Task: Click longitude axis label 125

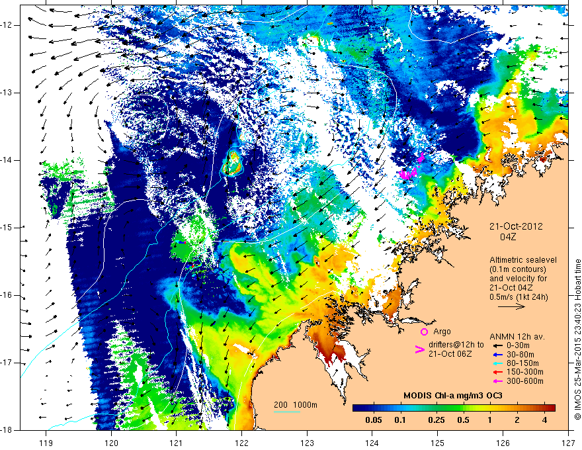Action: click(x=438, y=443)
